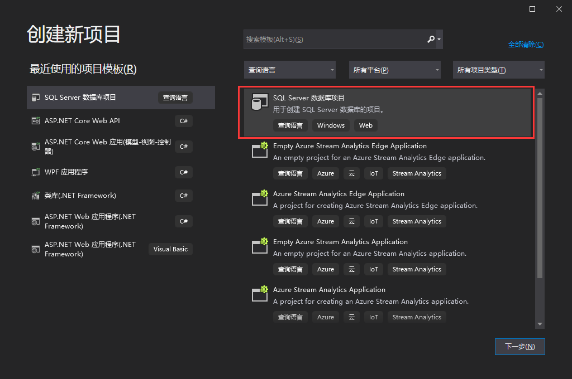572x379 pixels.
Task: Open the search history dropdown arrow
Action: [439, 40]
